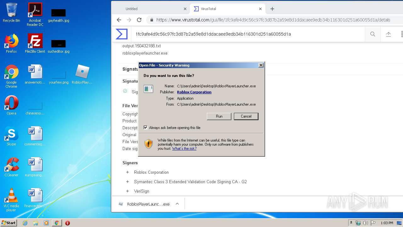The image size is (403, 227).
Task: Open Google Chrome desktop shortcut
Action: (x=11, y=76)
